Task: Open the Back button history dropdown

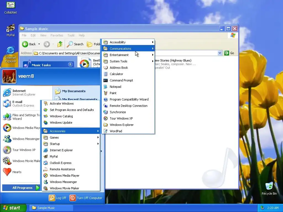Action: [39, 44]
